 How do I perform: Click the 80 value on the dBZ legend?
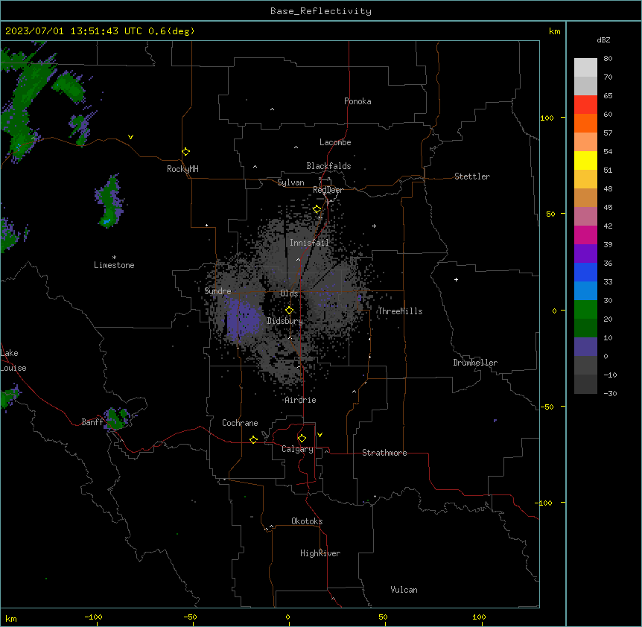click(608, 59)
